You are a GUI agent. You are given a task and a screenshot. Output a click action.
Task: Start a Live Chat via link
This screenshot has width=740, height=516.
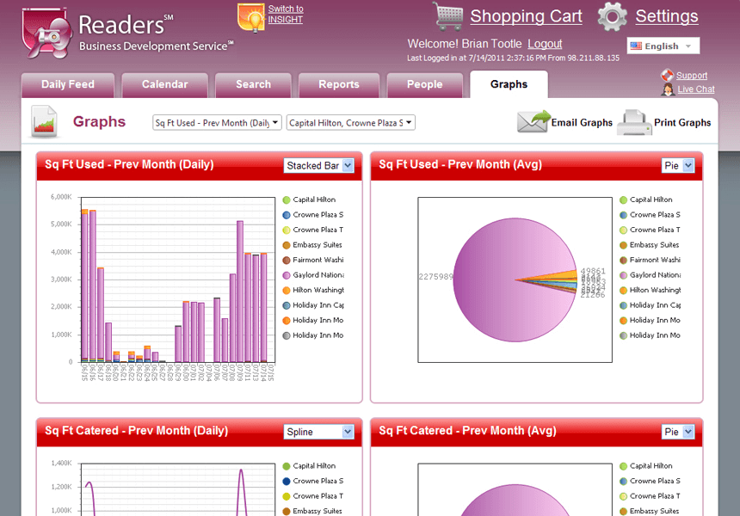(x=696, y=89)
